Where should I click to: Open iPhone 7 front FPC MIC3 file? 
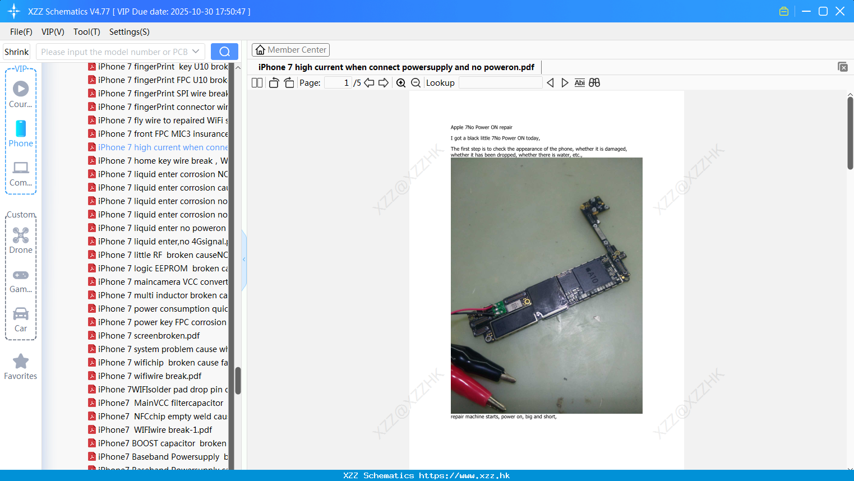coord(158,134)
